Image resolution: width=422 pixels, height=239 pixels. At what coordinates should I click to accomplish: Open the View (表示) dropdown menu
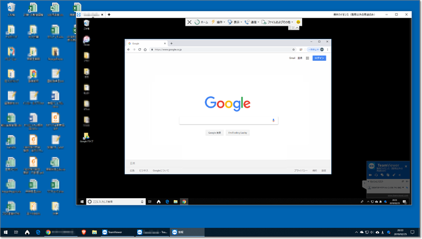point(235,22)
